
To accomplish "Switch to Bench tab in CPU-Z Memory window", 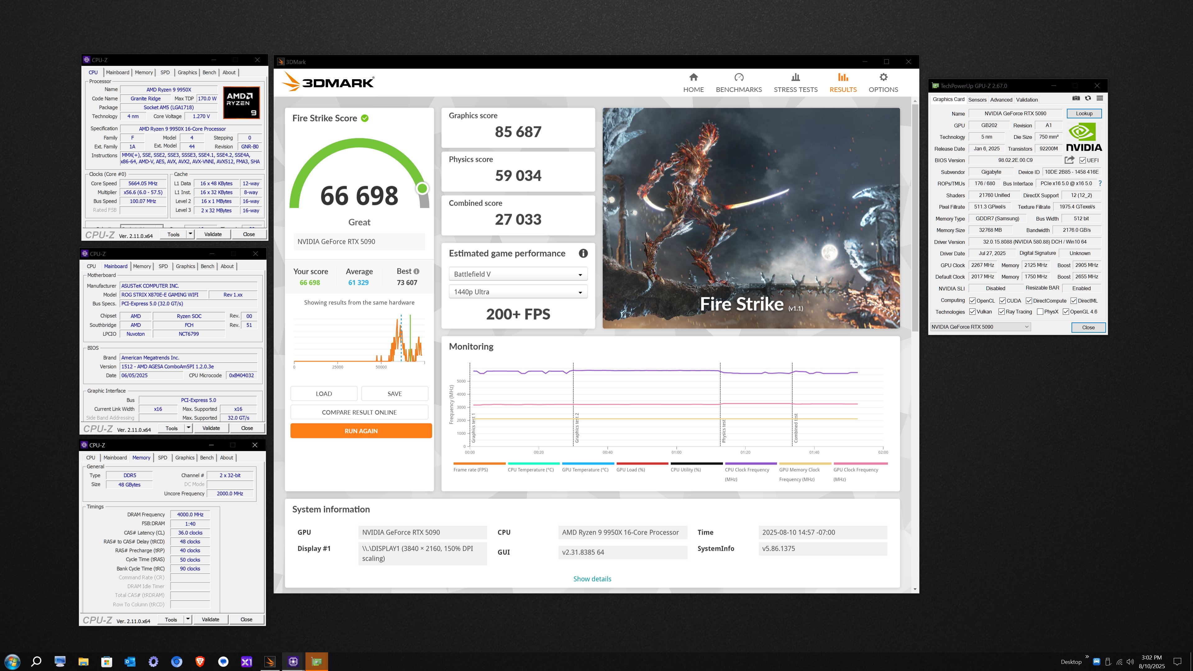I will pos(207,458).
